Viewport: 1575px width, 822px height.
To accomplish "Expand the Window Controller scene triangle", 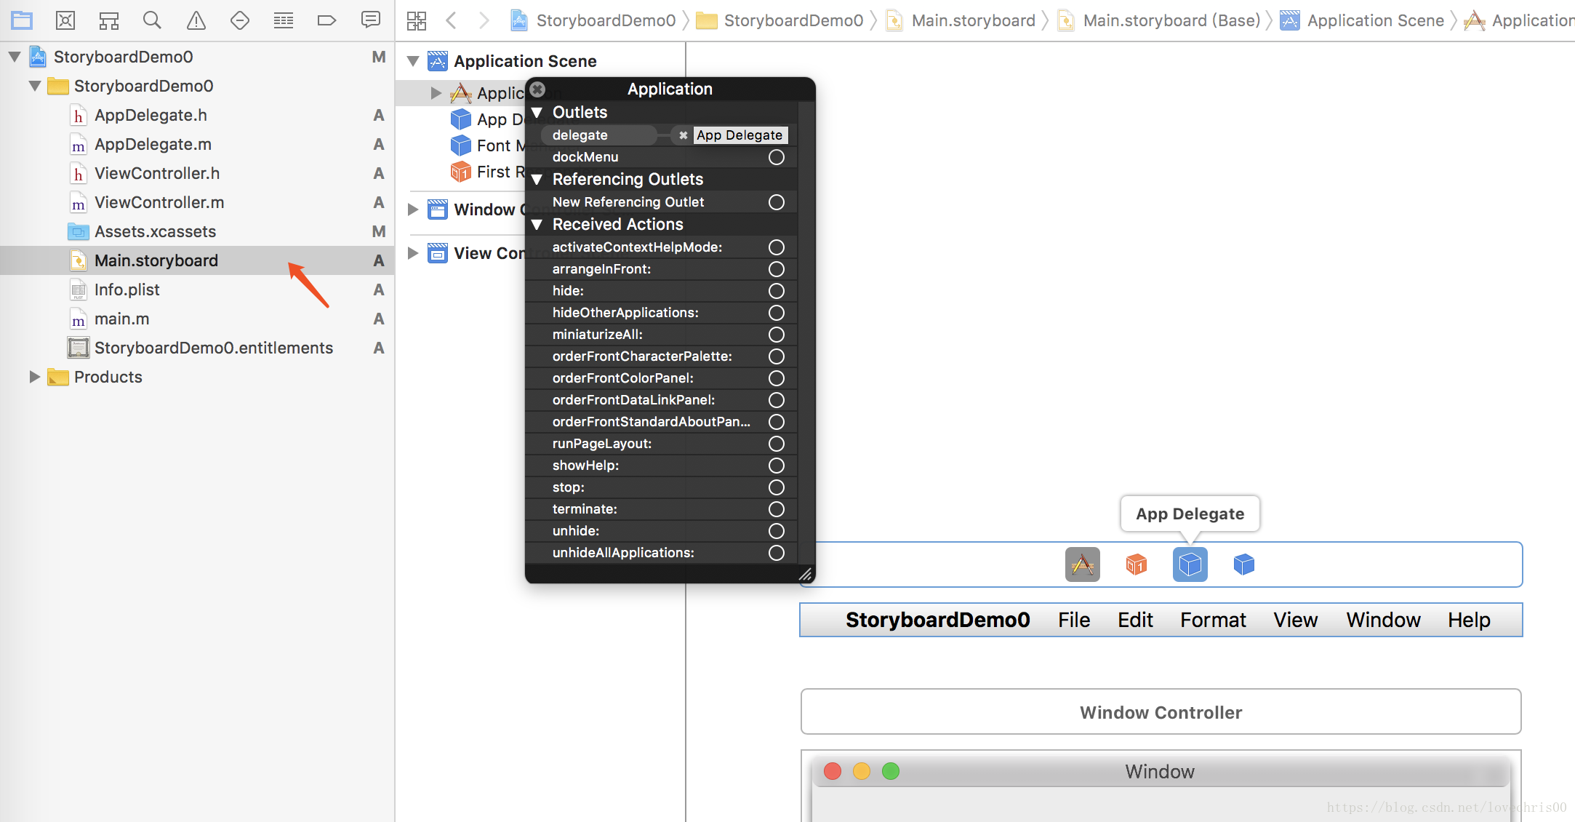I will [413, 210].
